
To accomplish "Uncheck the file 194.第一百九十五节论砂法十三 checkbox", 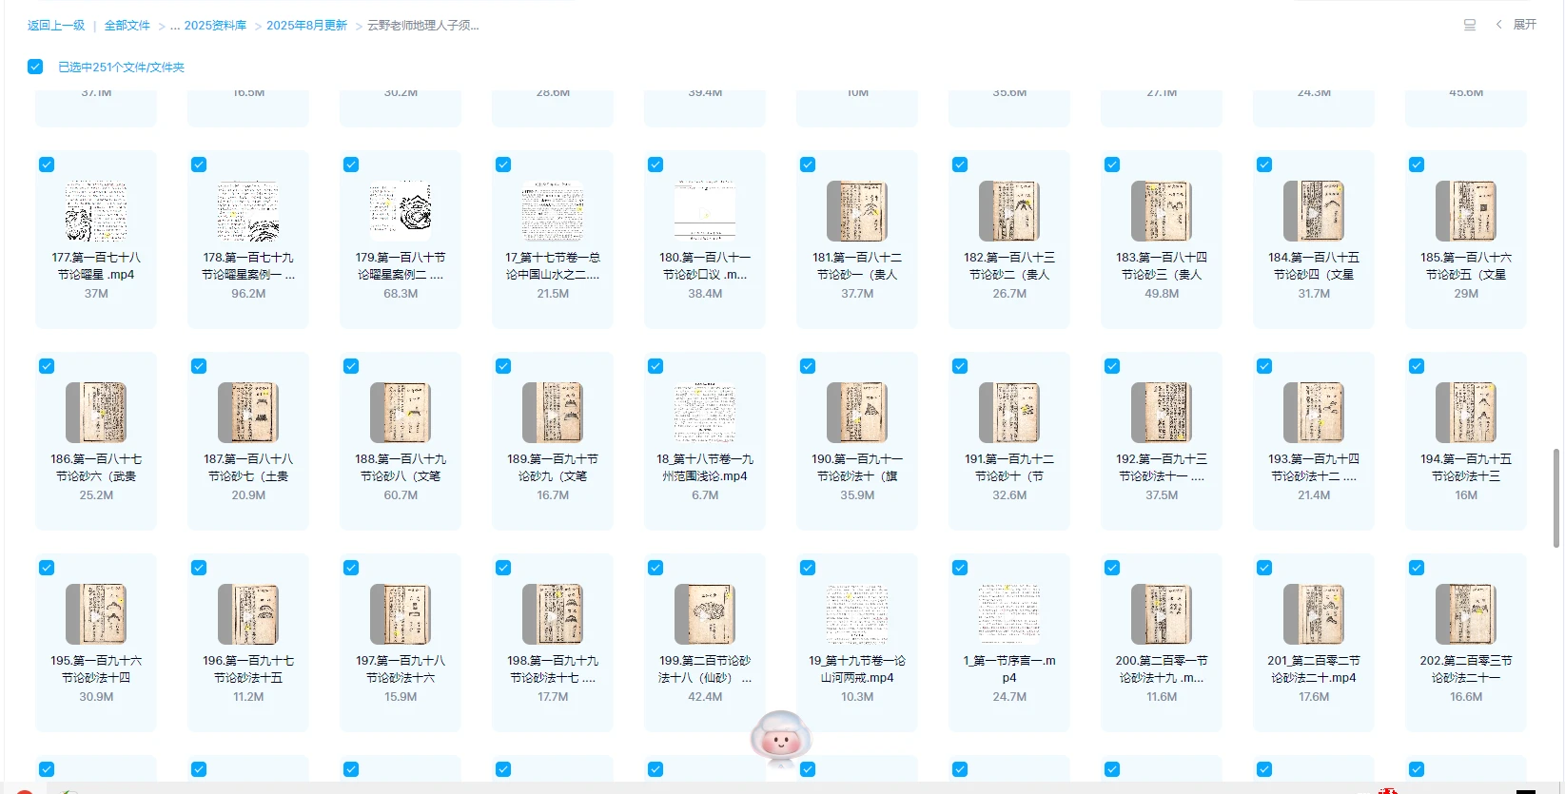I will point(1417,366).
